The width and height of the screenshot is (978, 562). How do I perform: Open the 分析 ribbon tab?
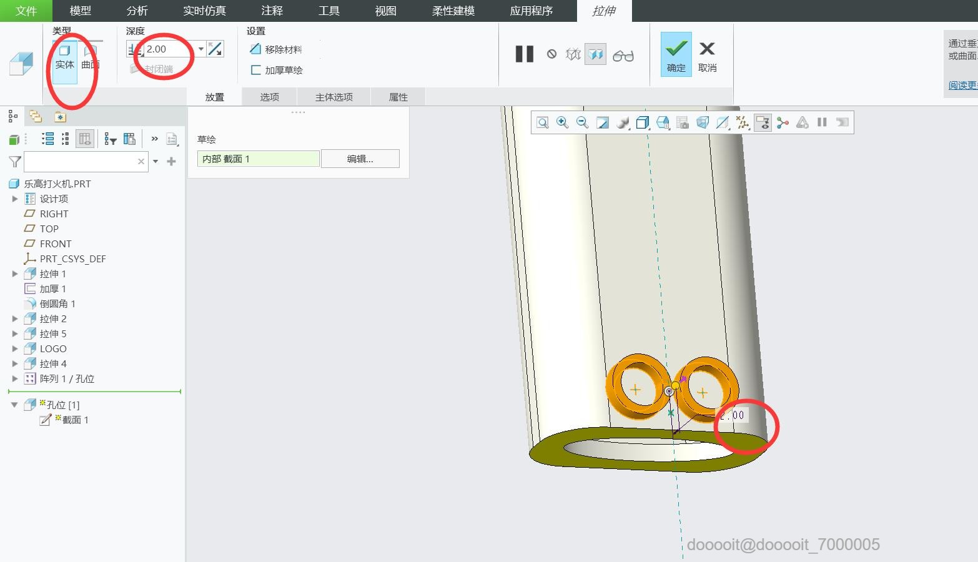click(137, 11)
